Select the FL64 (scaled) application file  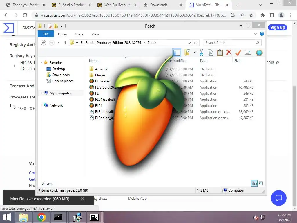(x=105, y=99)
